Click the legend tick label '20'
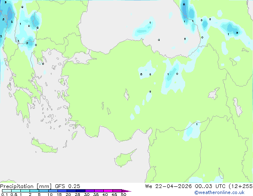Viewport: 253px width, 196px height. click(68, 194)
